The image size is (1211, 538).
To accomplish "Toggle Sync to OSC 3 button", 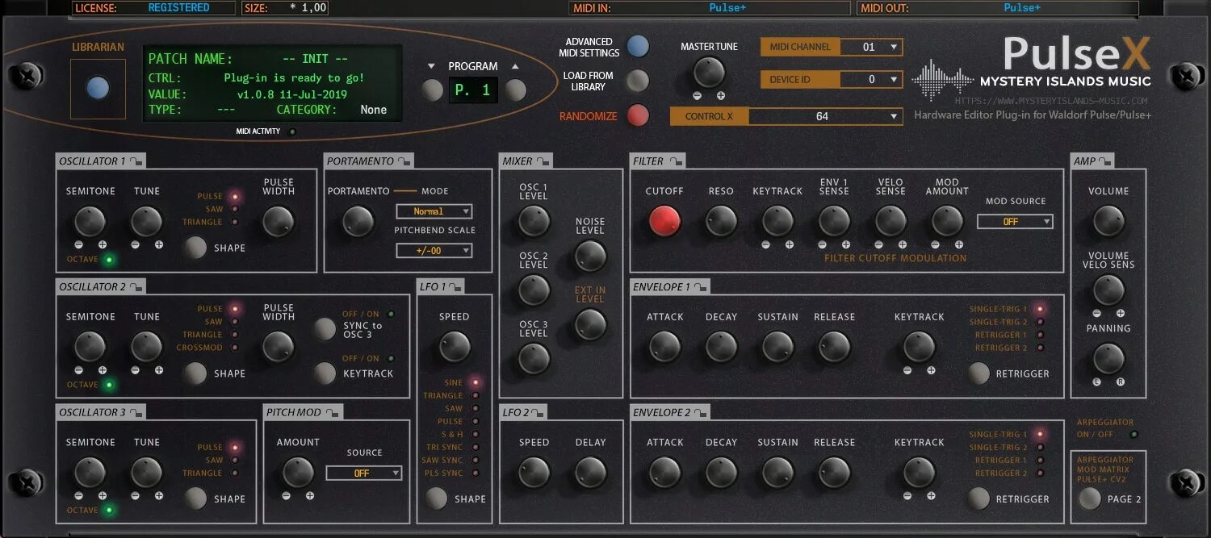I will [325, 328].
